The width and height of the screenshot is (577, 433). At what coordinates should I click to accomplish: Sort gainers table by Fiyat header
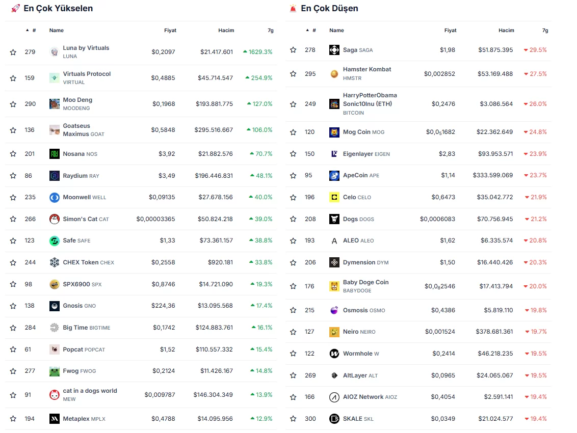[x=170, y=31]
